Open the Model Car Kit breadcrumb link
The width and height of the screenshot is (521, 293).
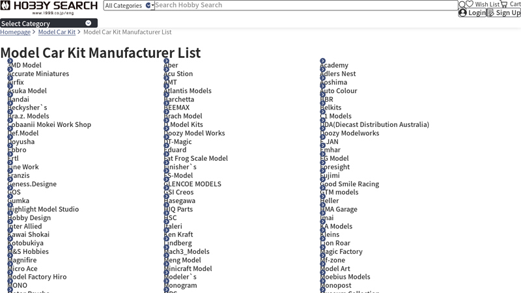[57, 32]
